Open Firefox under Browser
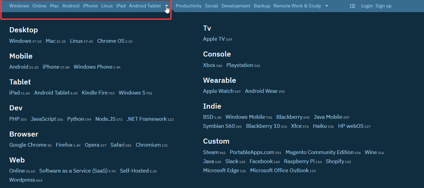424x188 pixels. pyautogui.click(x=64, y=145)
